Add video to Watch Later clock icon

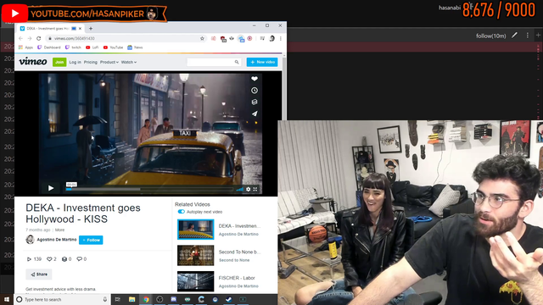pos(255,91)
